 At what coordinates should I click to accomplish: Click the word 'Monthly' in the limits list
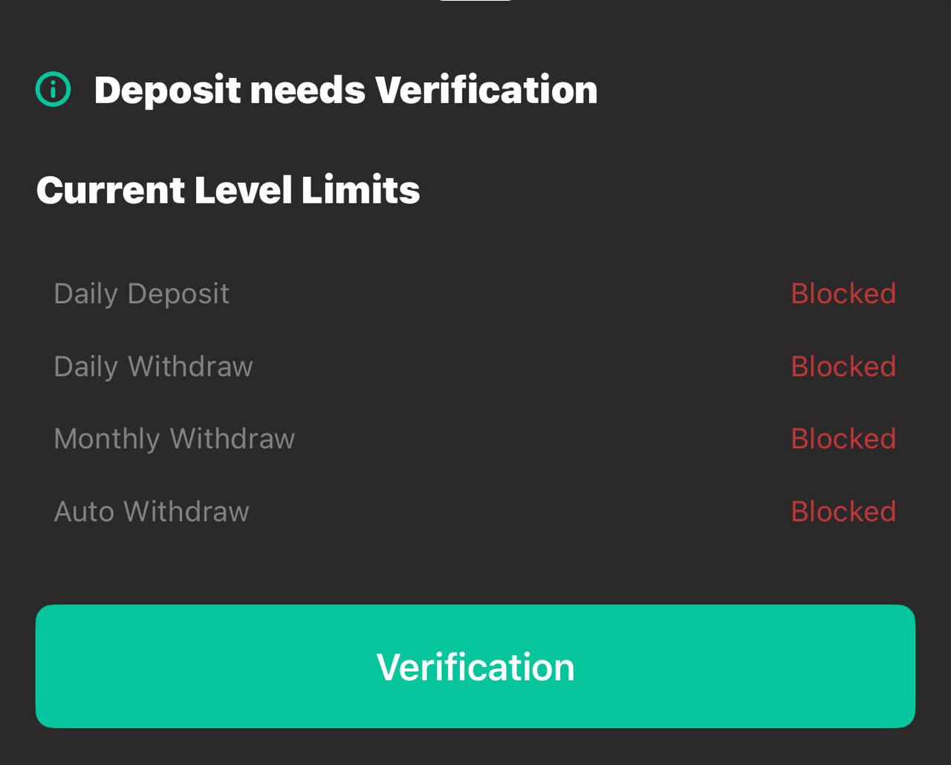click(x=106, y=439)
